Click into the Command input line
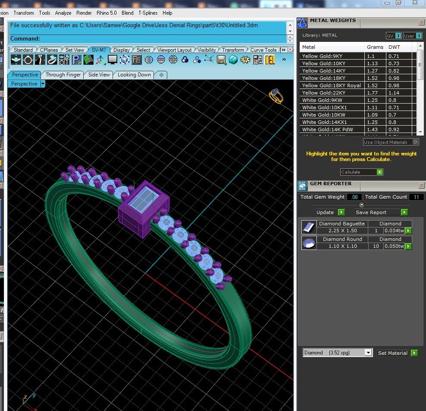This screenshot has height=411, width=426. (x=148, y=38)
